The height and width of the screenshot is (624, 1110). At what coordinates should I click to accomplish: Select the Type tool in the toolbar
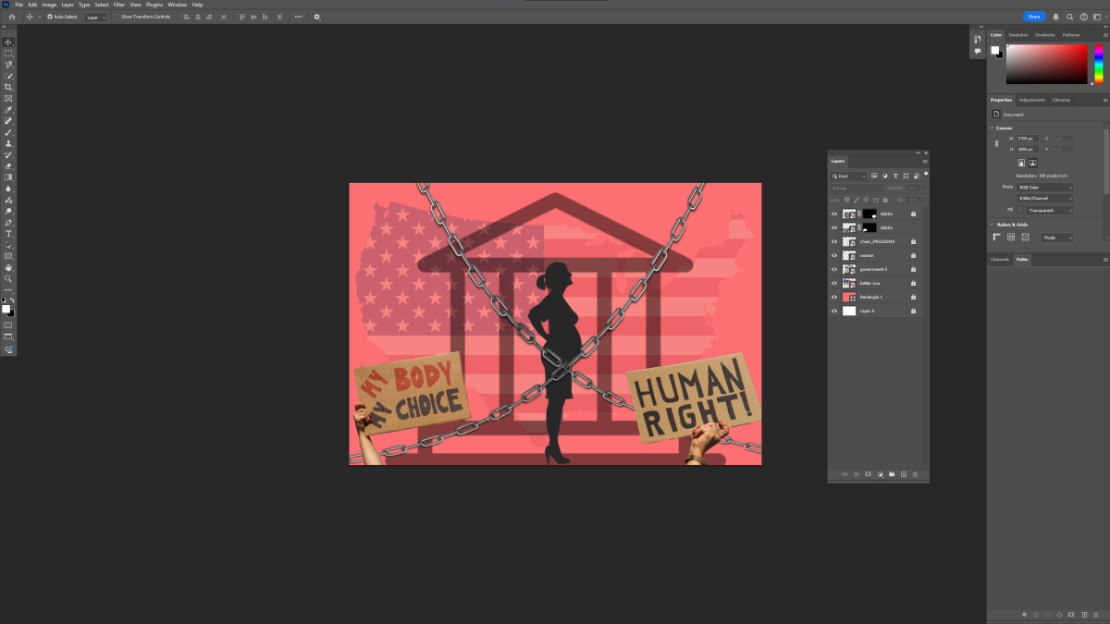(8, 234)
